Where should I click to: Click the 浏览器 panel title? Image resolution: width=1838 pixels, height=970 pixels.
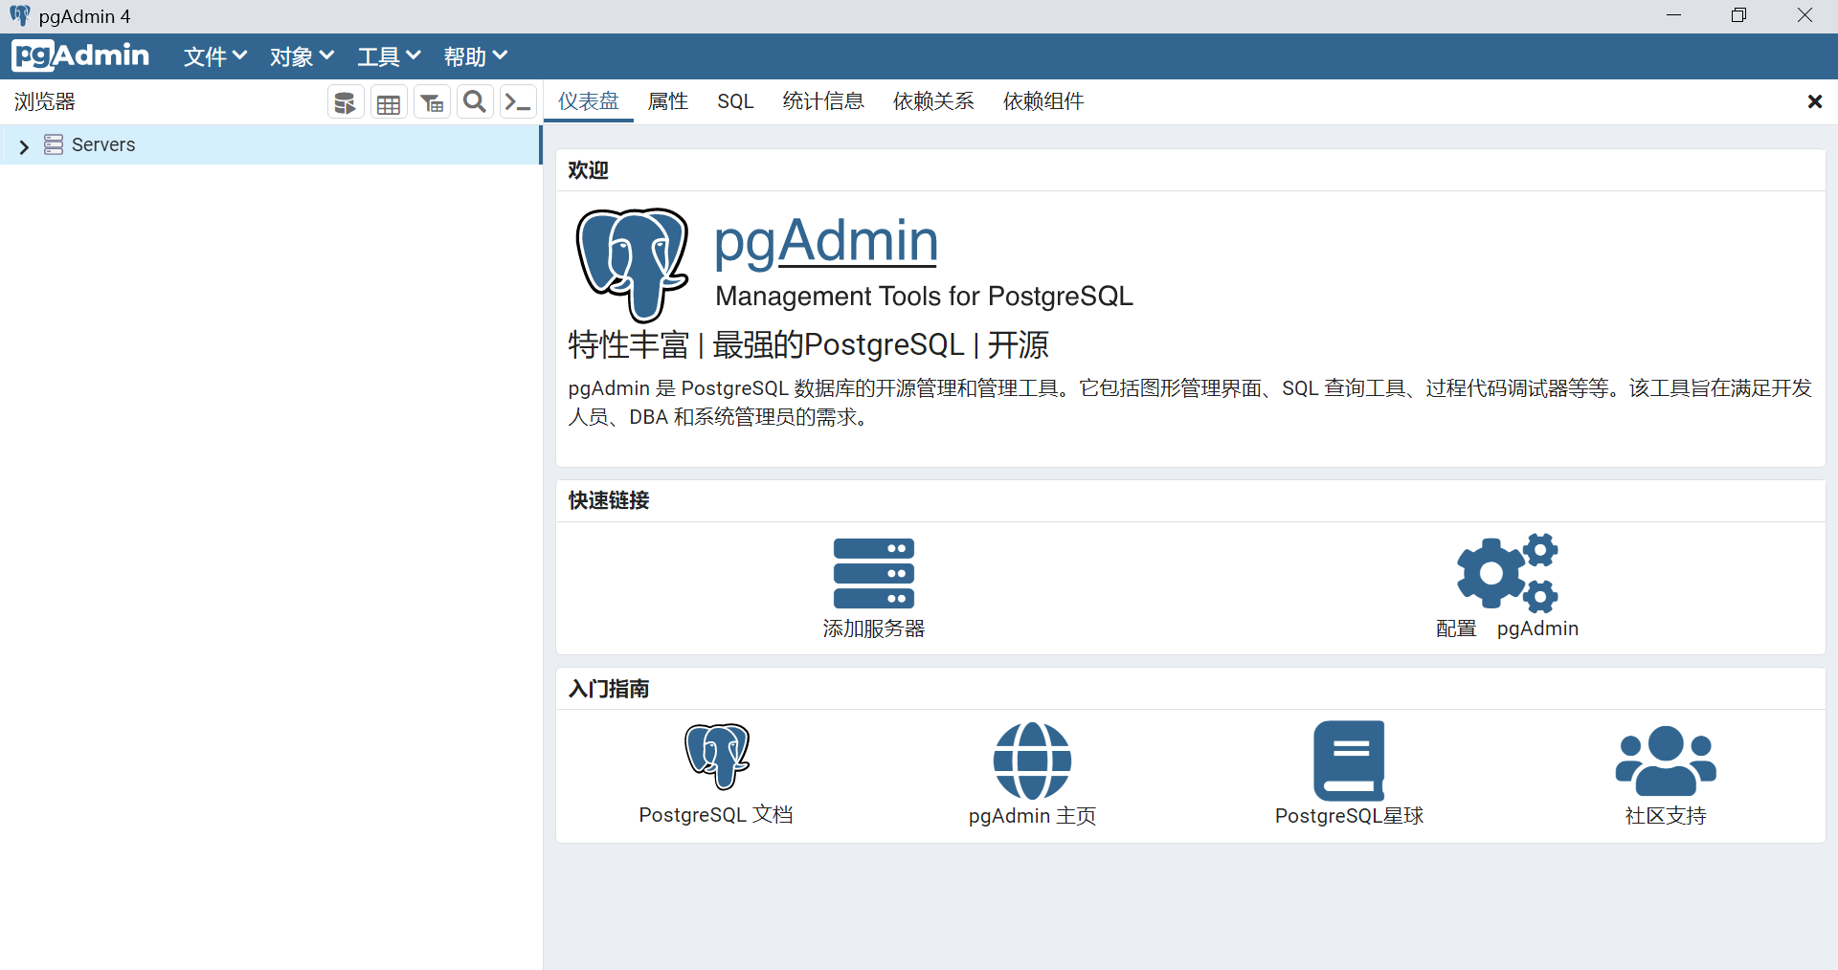(44, 101)
